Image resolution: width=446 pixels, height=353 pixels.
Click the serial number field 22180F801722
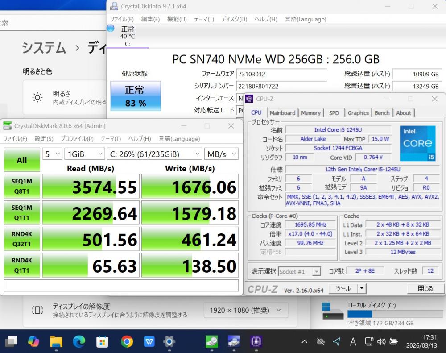[x=281, y=86]
